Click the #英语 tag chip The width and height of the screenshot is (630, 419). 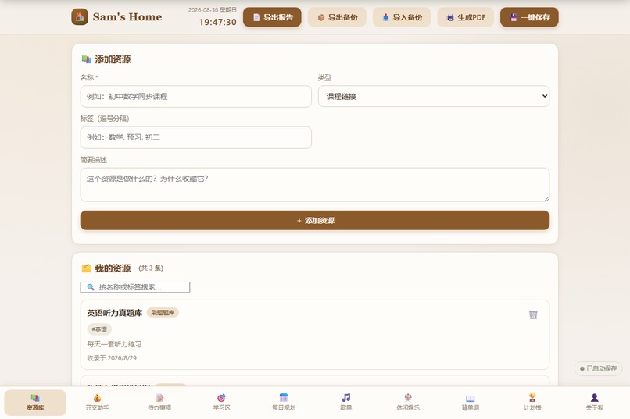click(x=99, y=329)
